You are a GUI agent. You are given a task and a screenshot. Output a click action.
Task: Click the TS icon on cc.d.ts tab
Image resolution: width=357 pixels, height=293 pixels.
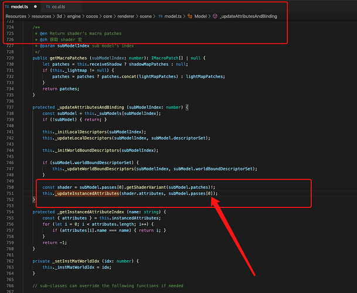pos(48,6)
